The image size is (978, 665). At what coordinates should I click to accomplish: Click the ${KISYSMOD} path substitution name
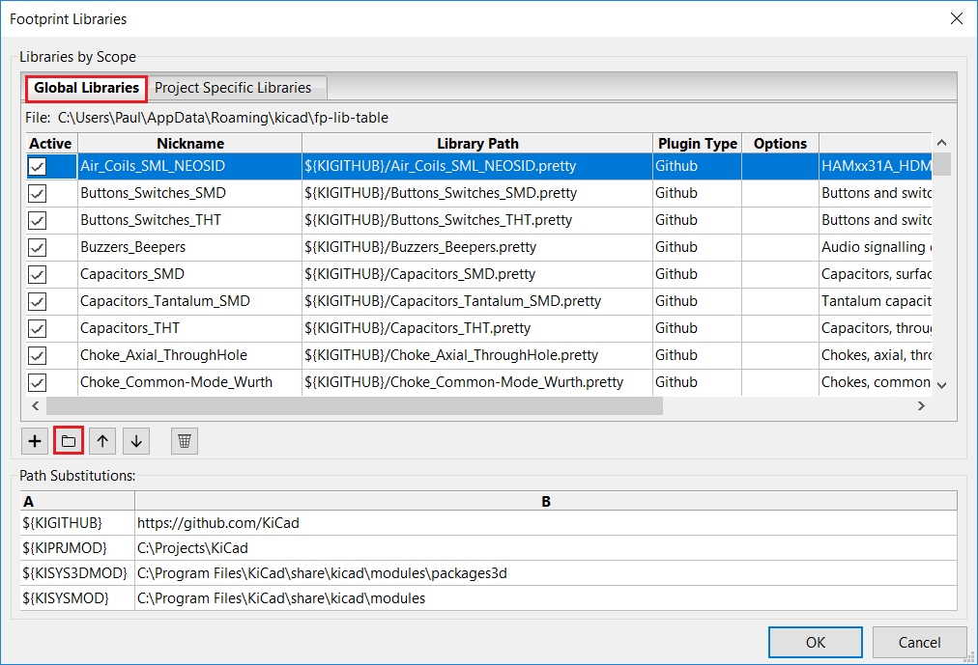(x=77, y=597)
